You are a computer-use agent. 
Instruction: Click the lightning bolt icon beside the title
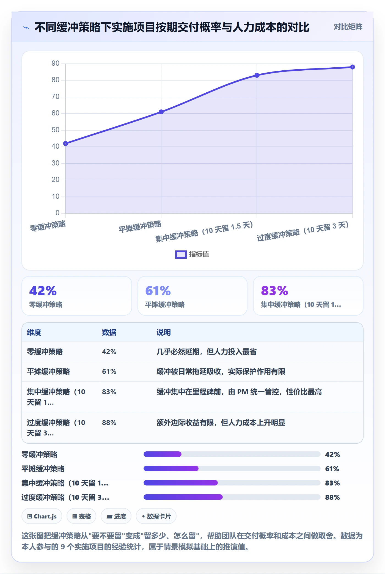coord(26,27)
